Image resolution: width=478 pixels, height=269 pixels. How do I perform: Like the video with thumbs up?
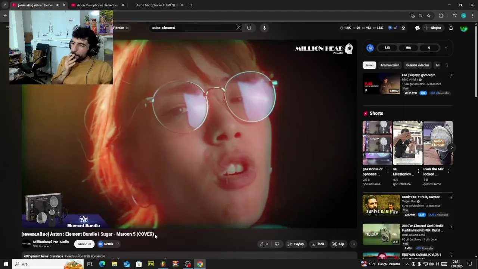(x=264, y=244)
